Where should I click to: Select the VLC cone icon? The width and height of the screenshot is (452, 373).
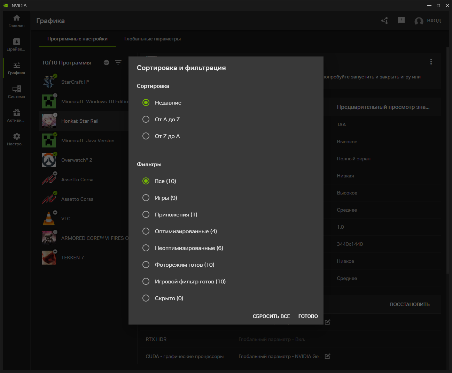tap(49, 219)
